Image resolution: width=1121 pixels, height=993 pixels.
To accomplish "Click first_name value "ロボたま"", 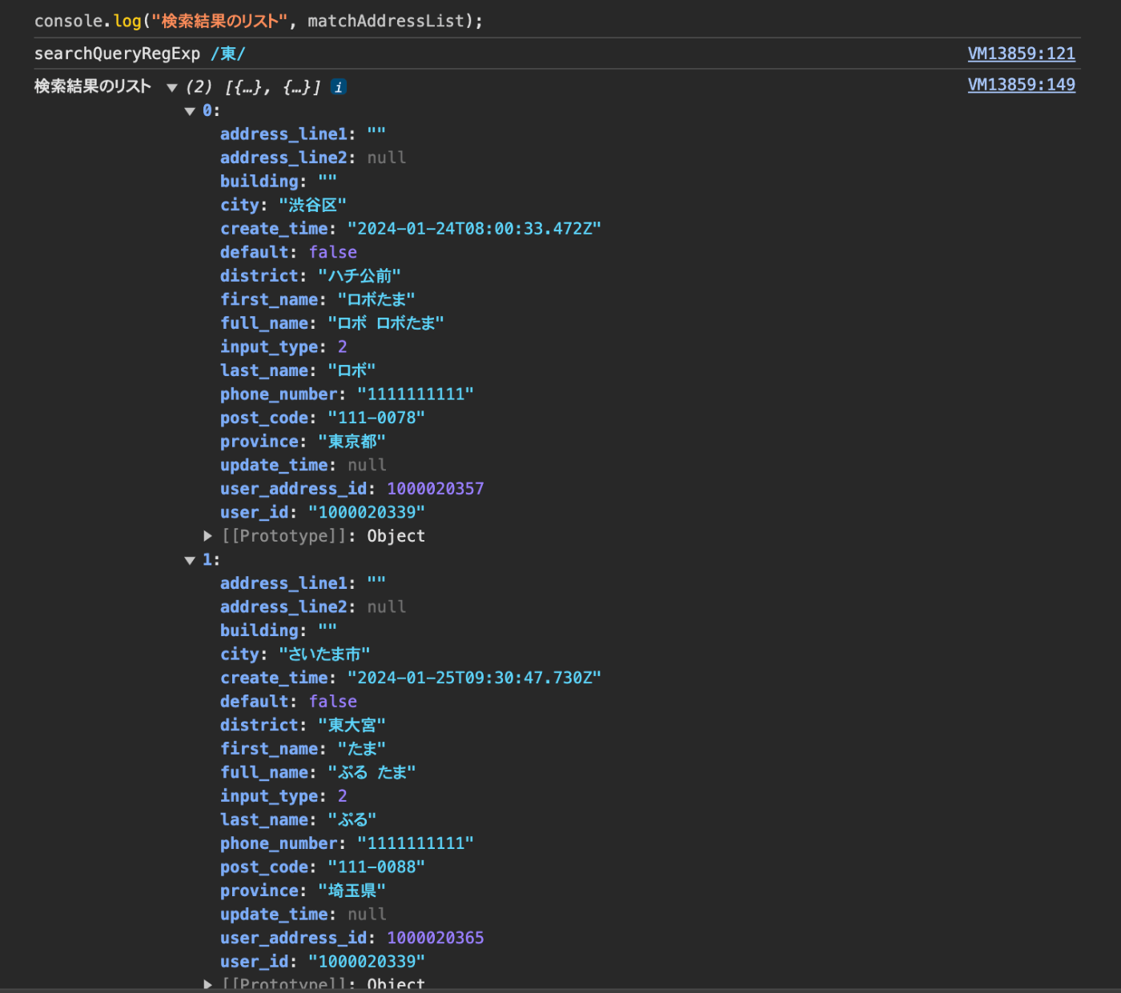I will click(x=376, y=299).
